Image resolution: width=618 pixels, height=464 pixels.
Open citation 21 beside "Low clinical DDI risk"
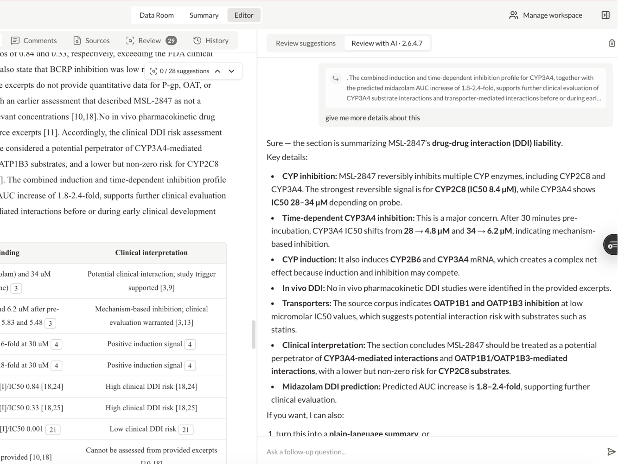[185, 430]
